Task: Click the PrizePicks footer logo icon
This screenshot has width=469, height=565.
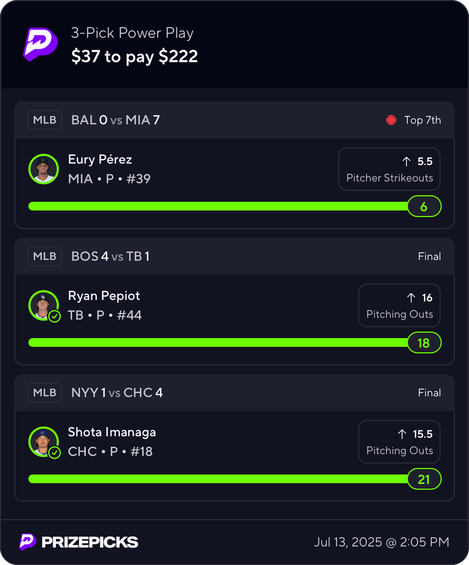Action: [x=28, y=542]
